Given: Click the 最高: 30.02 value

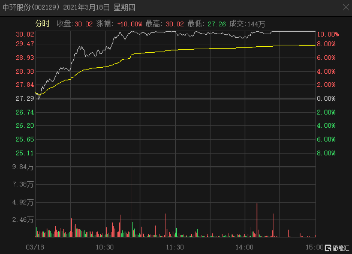Looking at the screenshot, I should pyautogui.click(x=175, y=24).
